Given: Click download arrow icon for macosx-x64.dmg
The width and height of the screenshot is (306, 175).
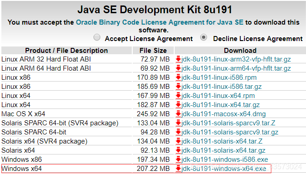Looking at the screenshot, I should [178, 114].
